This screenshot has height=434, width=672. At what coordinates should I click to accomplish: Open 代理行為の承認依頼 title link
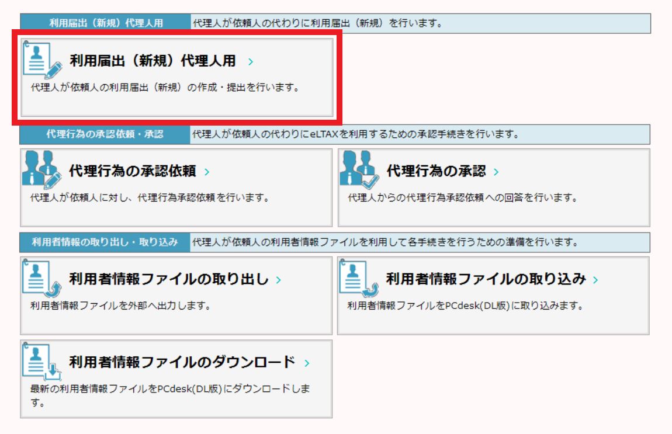coord(133,171)
